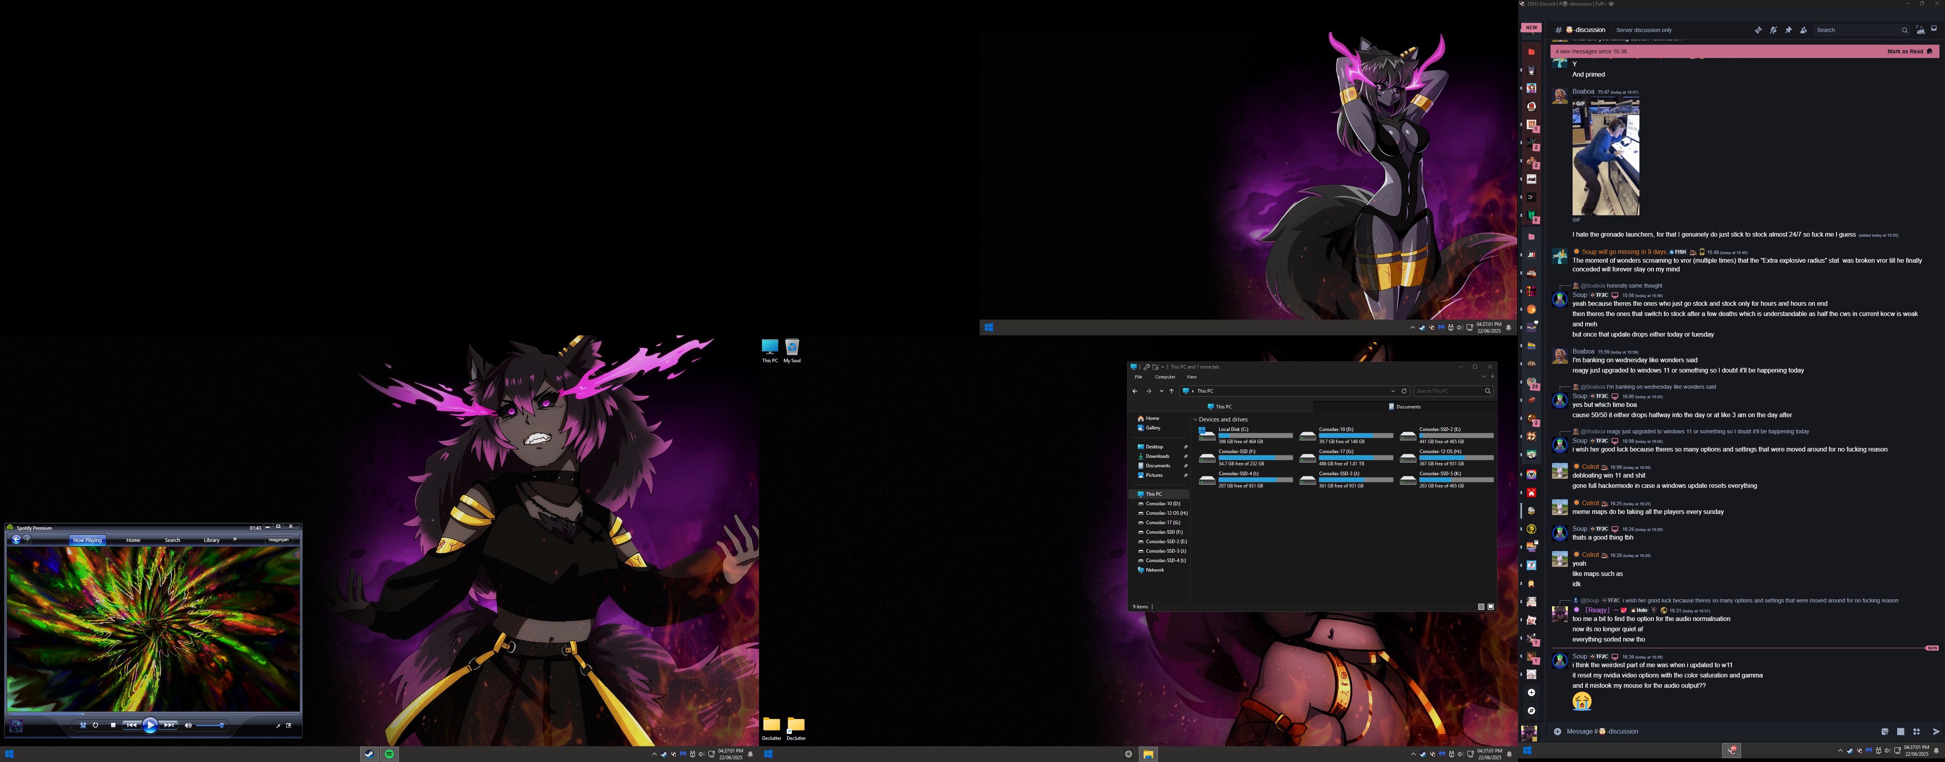Image resolution: width=1945 pixels, height=762 pixels.
Task: Click the reagynyan account button
Action: click(279, 540)
